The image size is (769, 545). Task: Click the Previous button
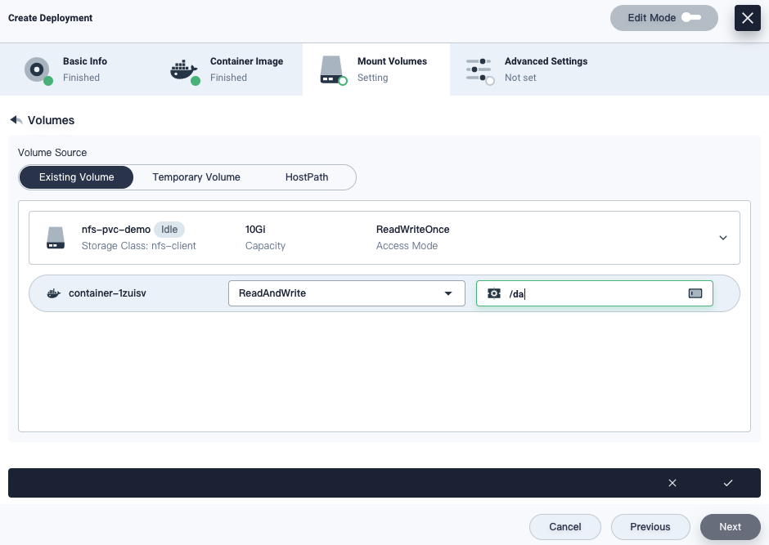tap(650, 527)
